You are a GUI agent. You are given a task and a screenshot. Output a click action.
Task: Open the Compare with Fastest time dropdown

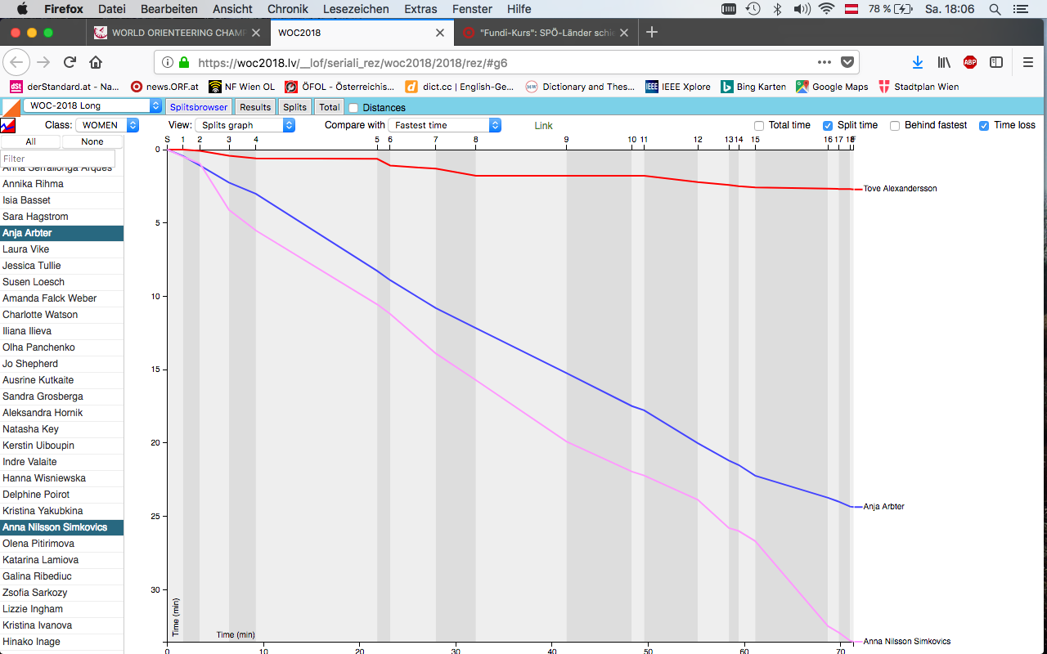coord(444,125)
